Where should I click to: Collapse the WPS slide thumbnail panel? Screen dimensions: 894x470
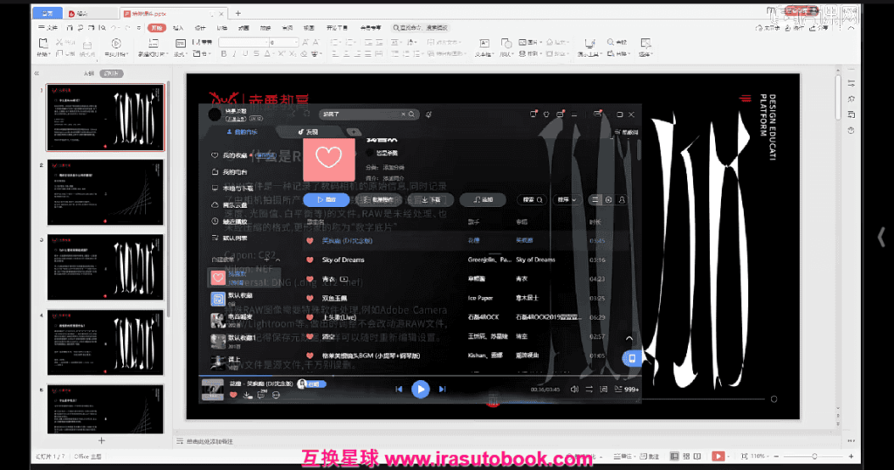[x=37, y=73]
